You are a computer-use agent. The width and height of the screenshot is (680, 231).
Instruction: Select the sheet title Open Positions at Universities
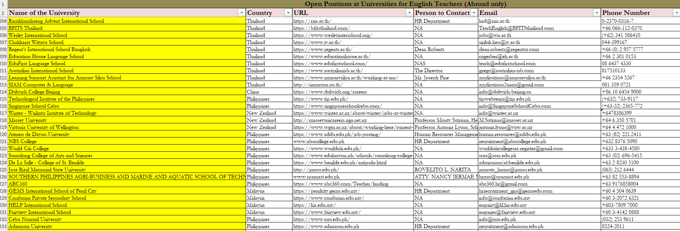pyautogui.click(x=405, y=4)
